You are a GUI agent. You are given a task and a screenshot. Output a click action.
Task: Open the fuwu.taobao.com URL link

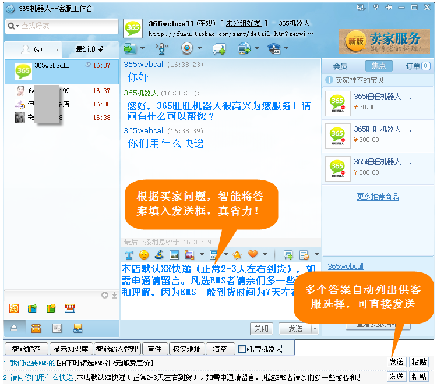[231, 34]
